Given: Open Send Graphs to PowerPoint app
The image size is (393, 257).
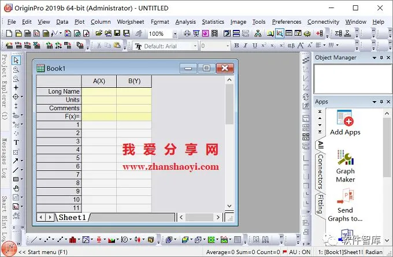Looking at the screenshot, I should pyautogui.click(x=345, y=206).
